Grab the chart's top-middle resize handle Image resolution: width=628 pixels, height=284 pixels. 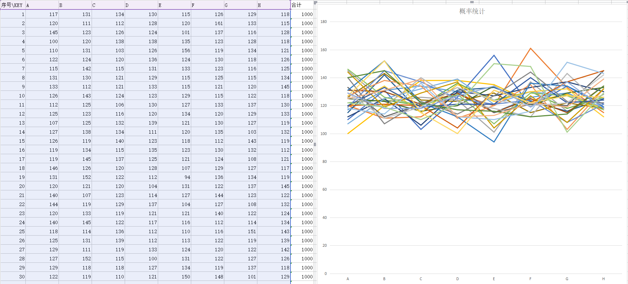[472, 2]
